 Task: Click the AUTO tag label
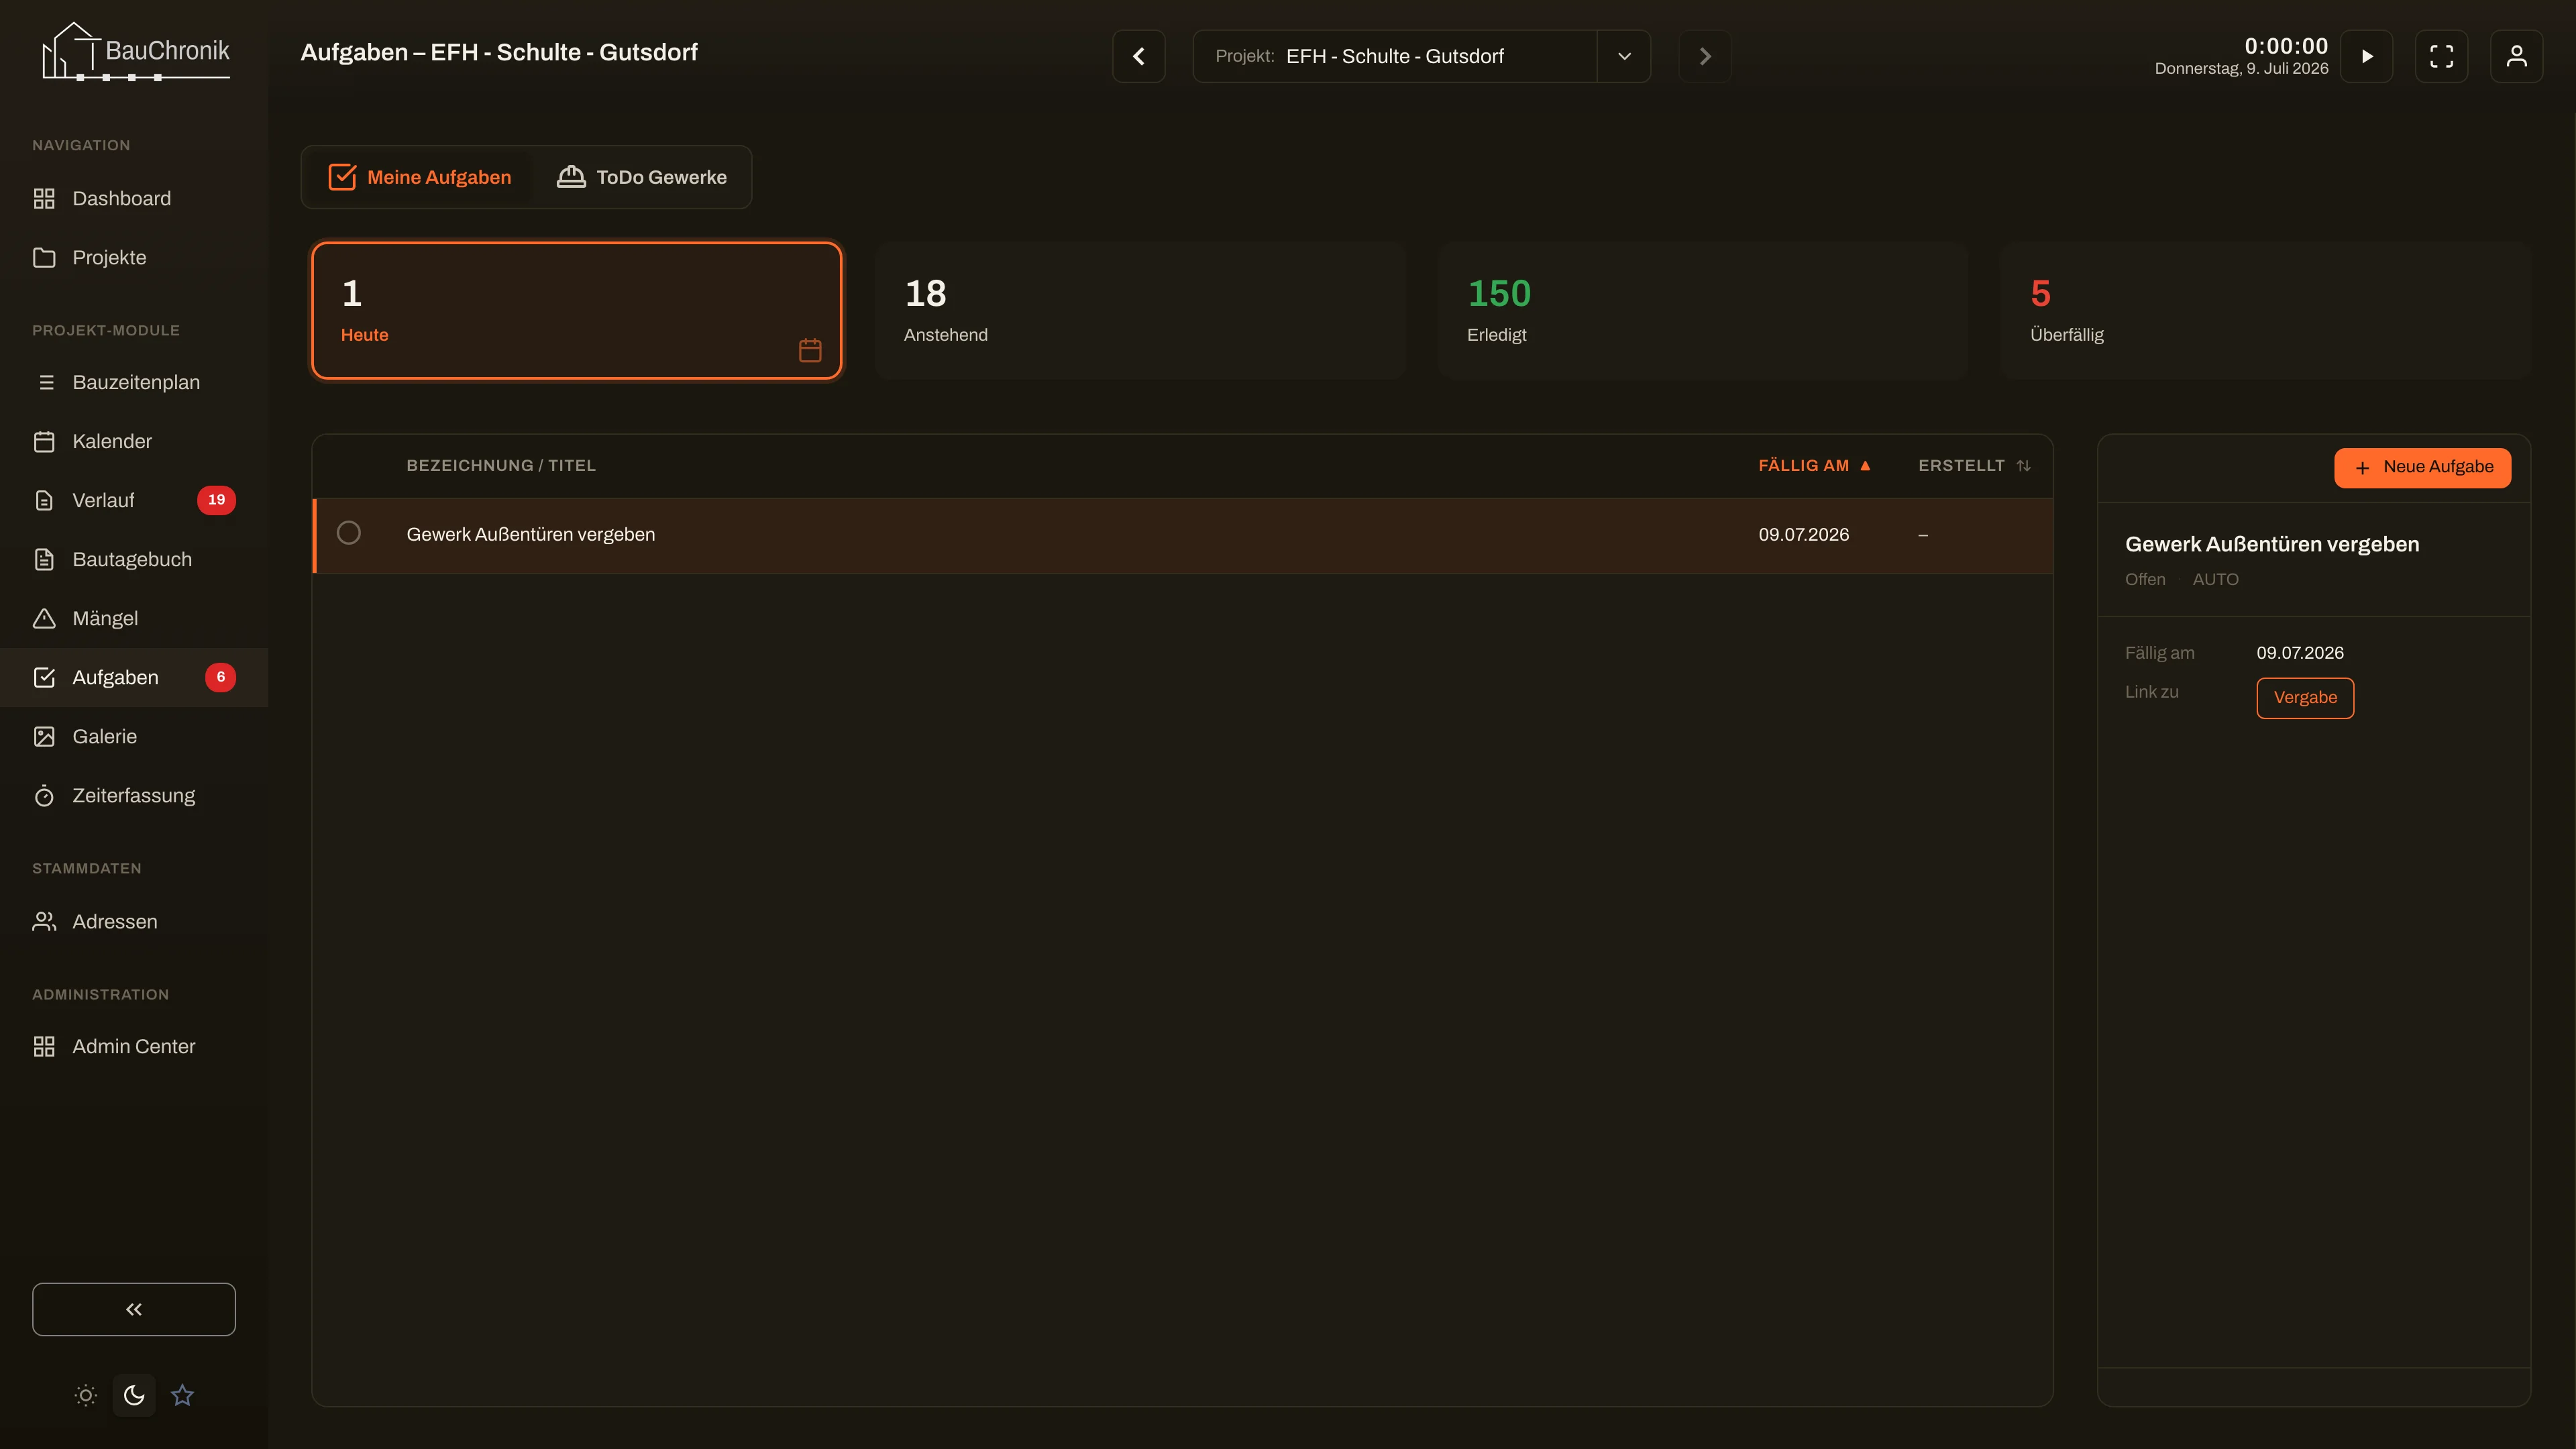pyautogui.click(x=2216, y=580)
